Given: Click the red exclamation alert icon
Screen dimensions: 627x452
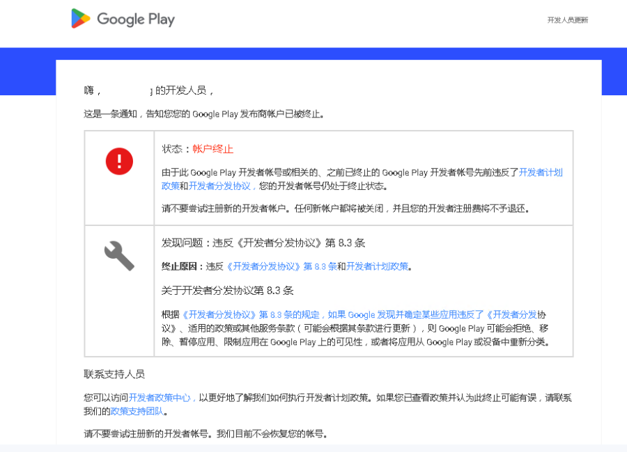Looking at the screenshot, I should click(118, 161).
